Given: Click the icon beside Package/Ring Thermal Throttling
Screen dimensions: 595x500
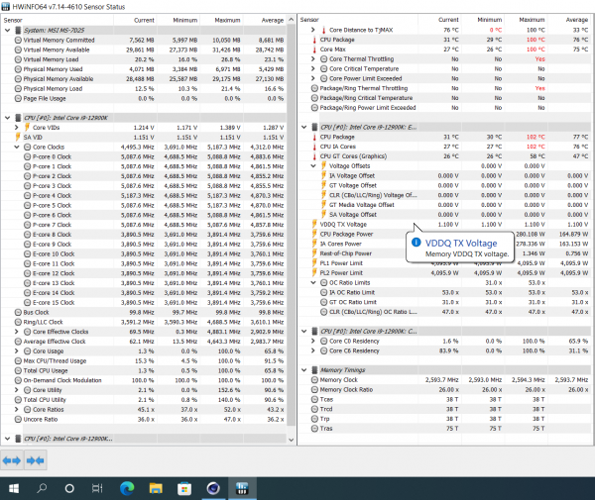Looking at the screenshot, I should [314, 88].
